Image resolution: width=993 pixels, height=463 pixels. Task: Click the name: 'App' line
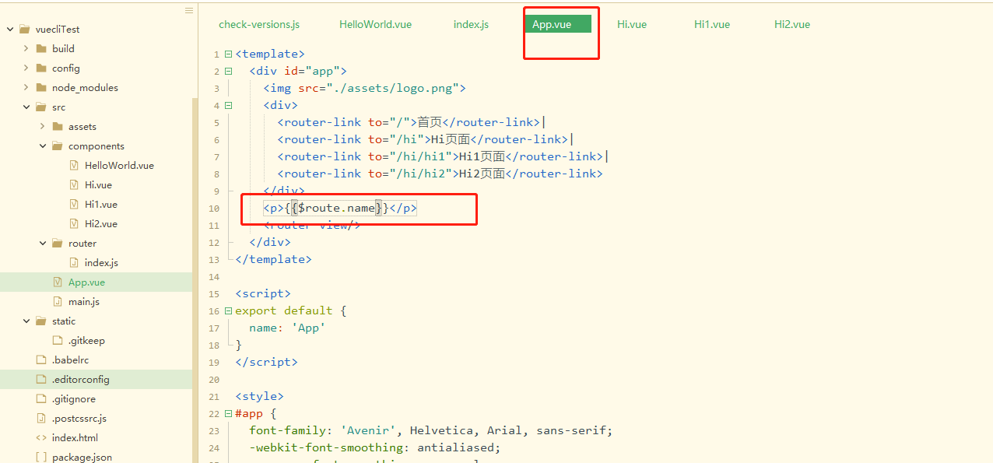(x=287, y=328)
